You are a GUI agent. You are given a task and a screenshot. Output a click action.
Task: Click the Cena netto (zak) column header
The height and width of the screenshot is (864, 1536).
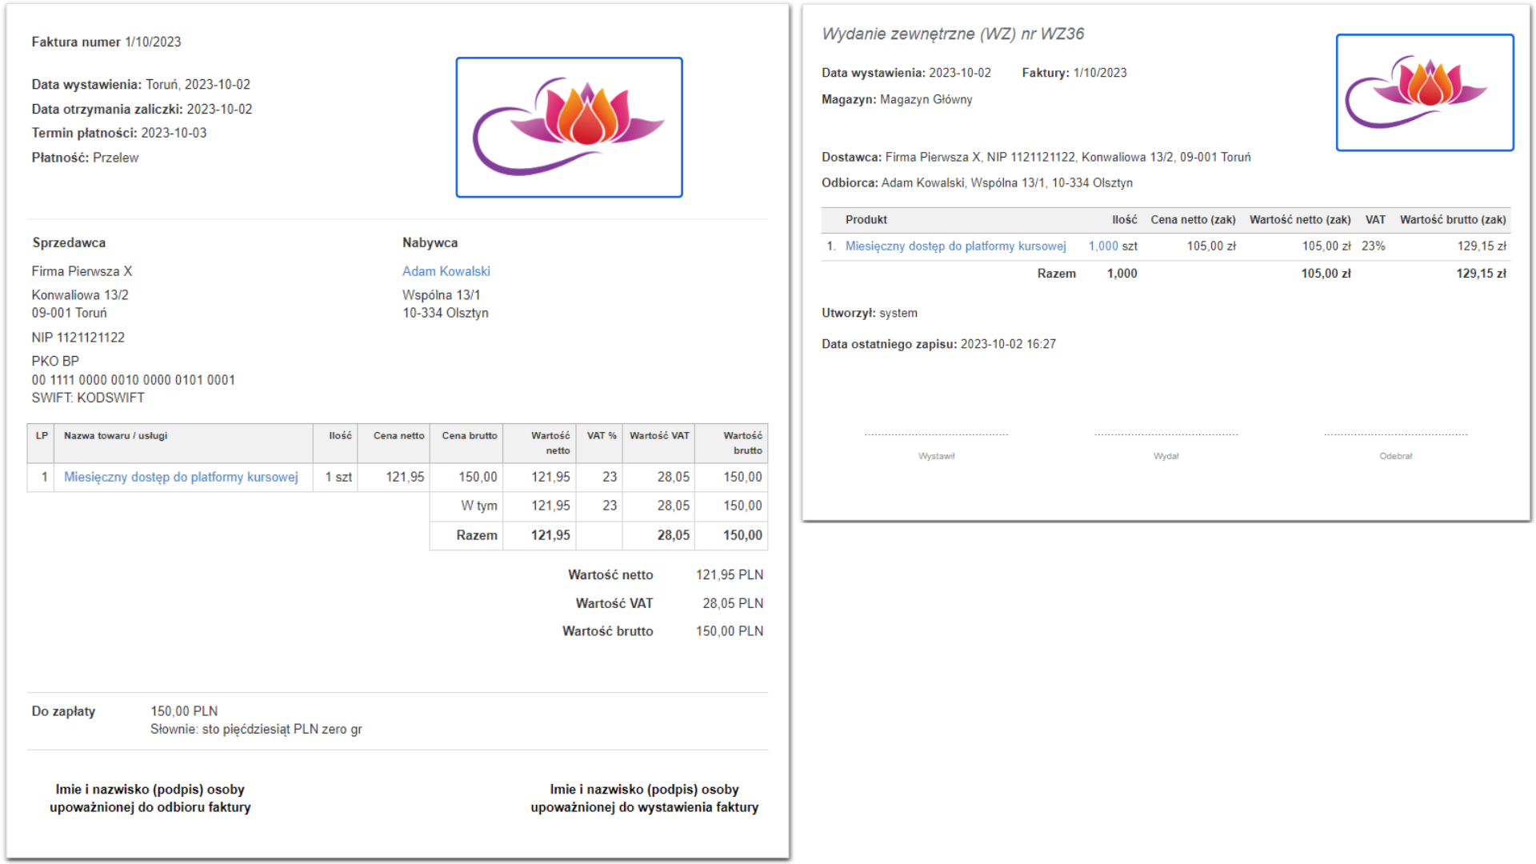[1192, 220]
